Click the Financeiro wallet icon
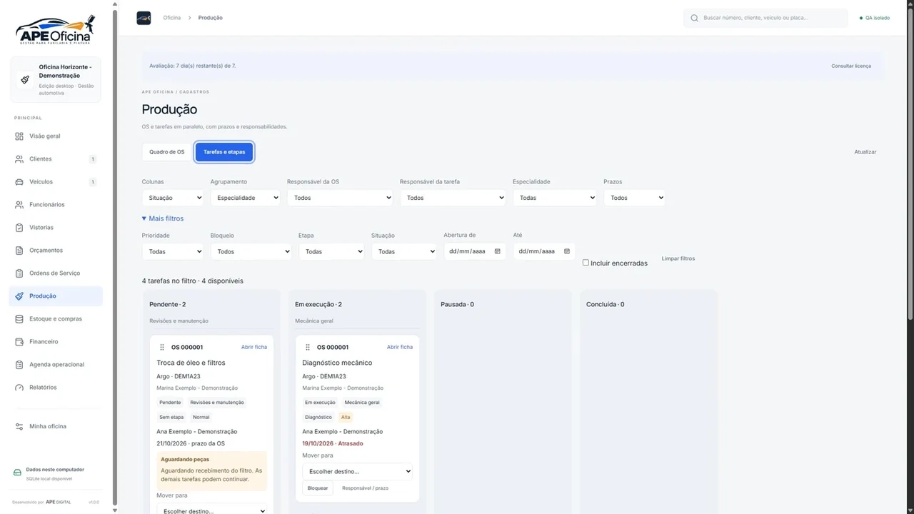 (19, 342)
